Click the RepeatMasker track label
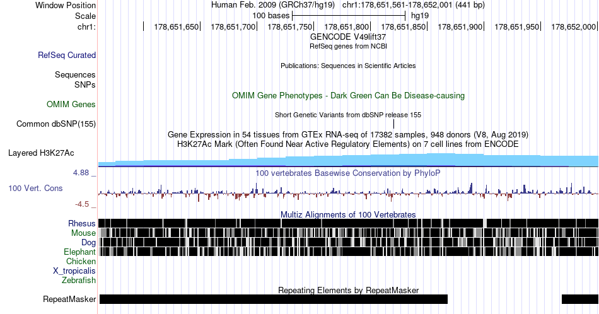This screenshot has height=314, width=599. coord(69,299)
